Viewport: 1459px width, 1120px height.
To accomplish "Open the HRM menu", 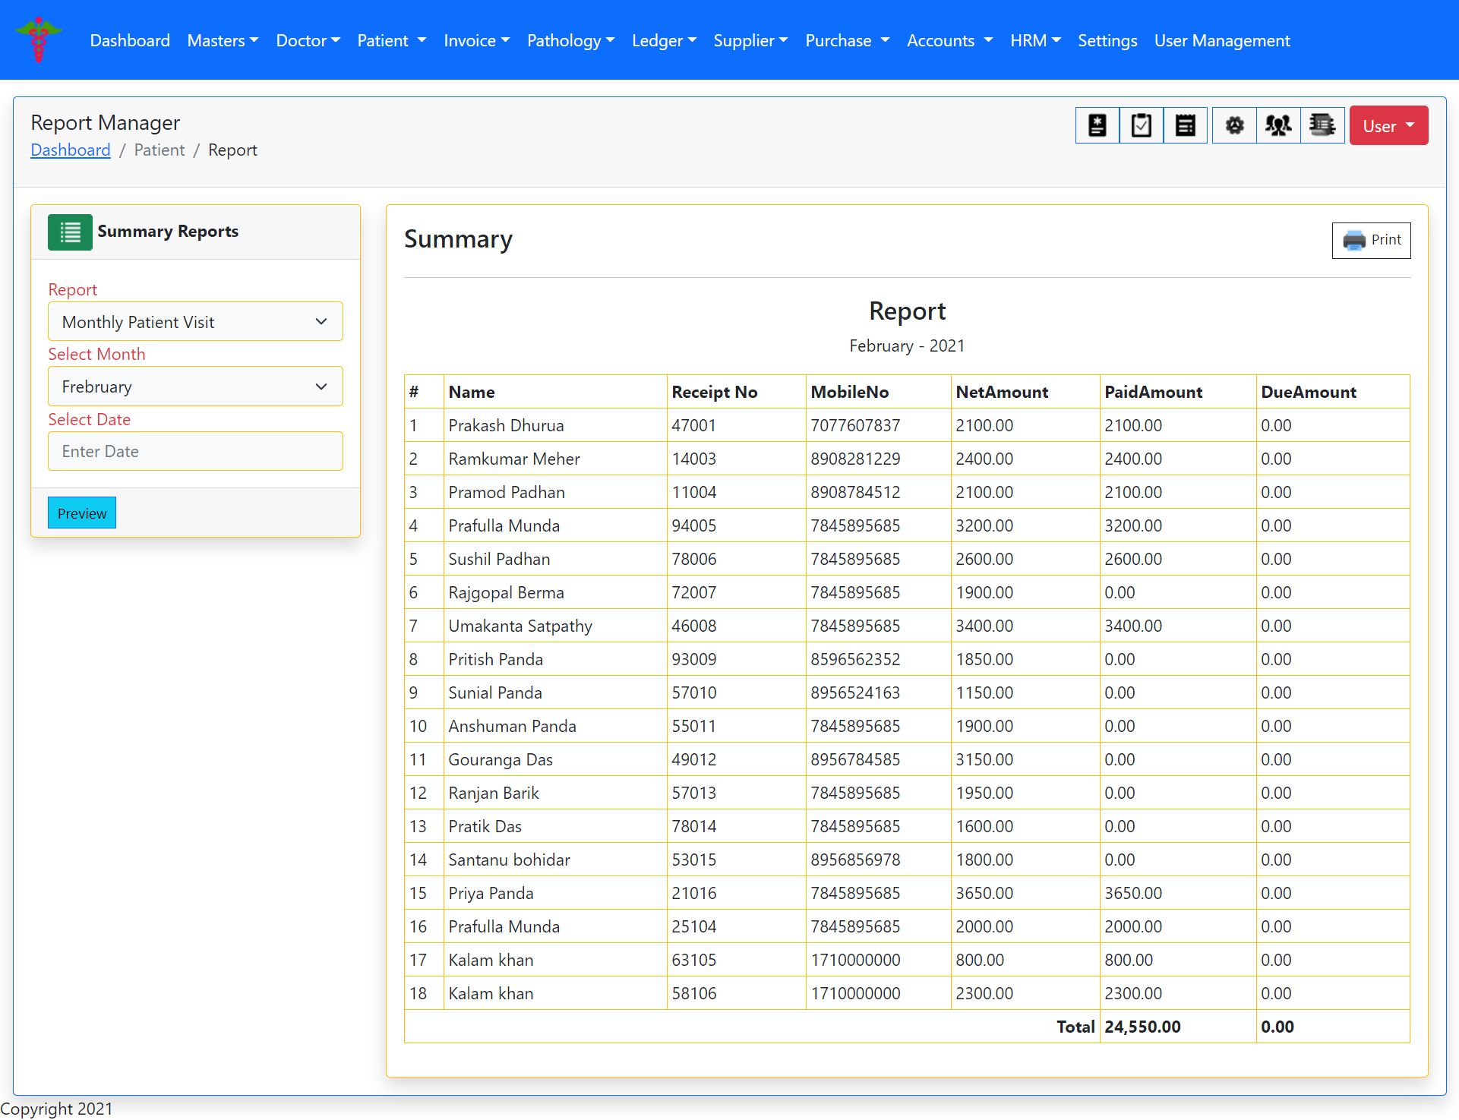I will point(1034,40).
